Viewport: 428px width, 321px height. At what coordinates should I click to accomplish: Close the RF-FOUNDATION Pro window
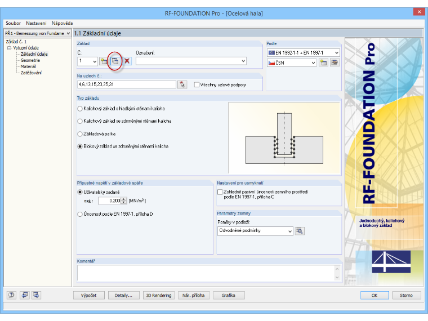[419, 12]
